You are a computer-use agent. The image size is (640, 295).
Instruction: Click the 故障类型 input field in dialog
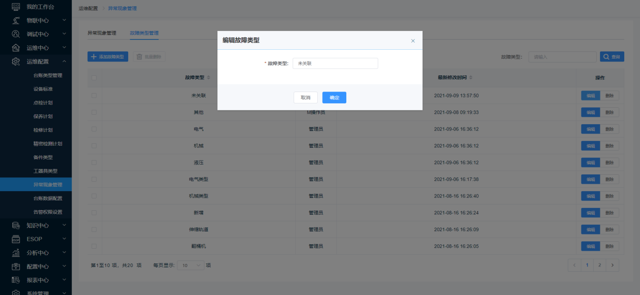336,64
